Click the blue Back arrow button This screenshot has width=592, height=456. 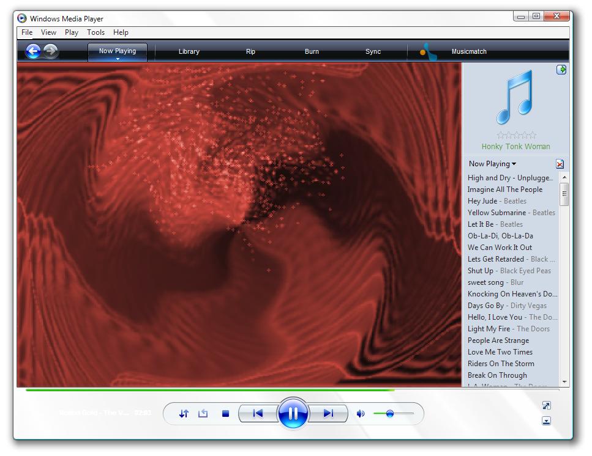pyautogui.click(x=33, y=51)
